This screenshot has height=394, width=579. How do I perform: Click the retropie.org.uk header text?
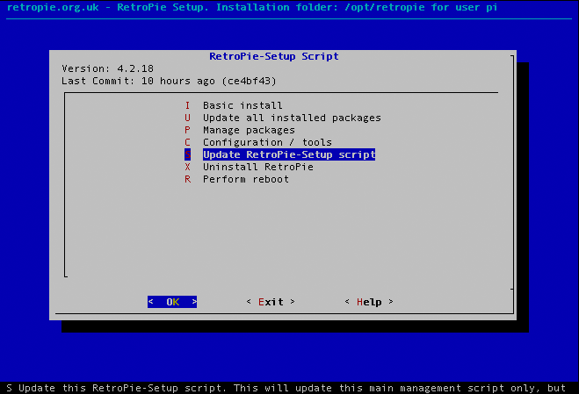click(x=252, y=7)
